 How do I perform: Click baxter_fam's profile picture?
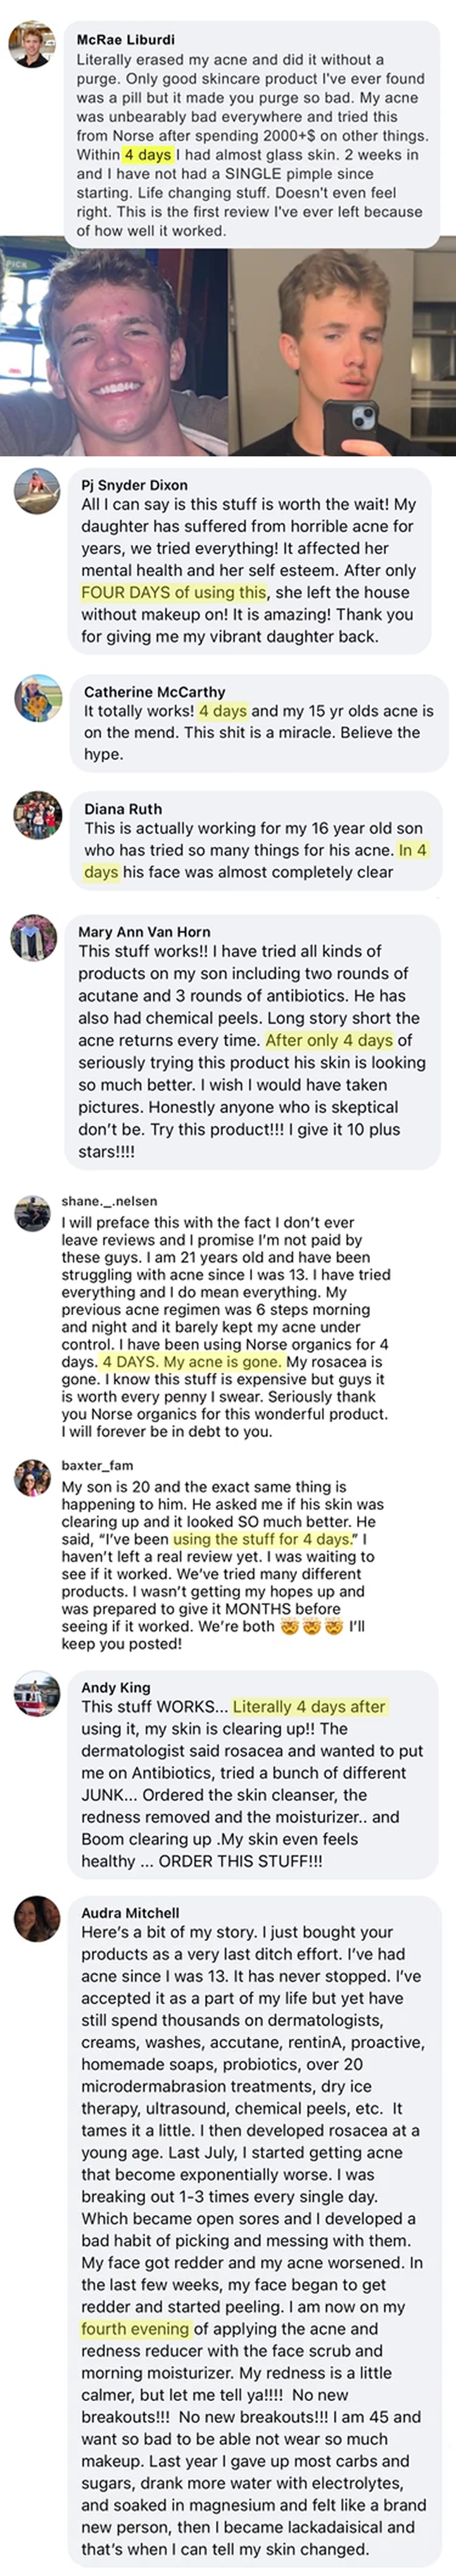[33, 1477]
